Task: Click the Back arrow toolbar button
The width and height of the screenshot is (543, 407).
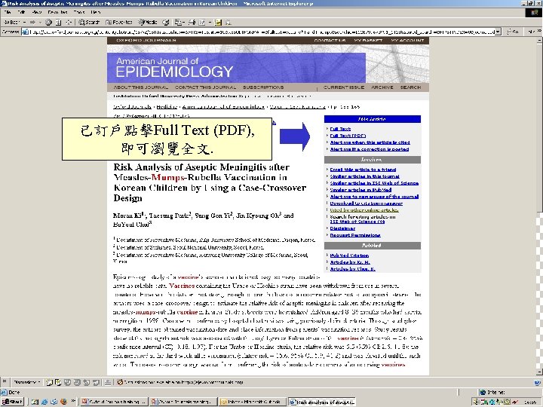Action: pos(12,22)
